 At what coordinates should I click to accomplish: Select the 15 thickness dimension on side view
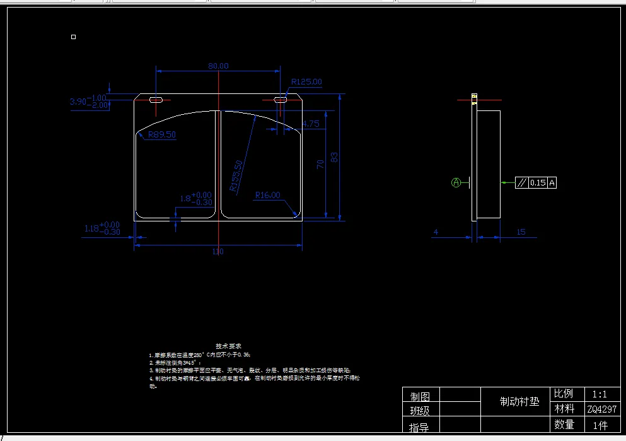point(521,232)
